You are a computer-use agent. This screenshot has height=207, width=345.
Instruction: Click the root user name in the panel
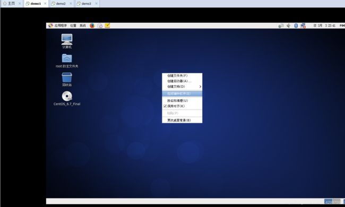[342, 25]
